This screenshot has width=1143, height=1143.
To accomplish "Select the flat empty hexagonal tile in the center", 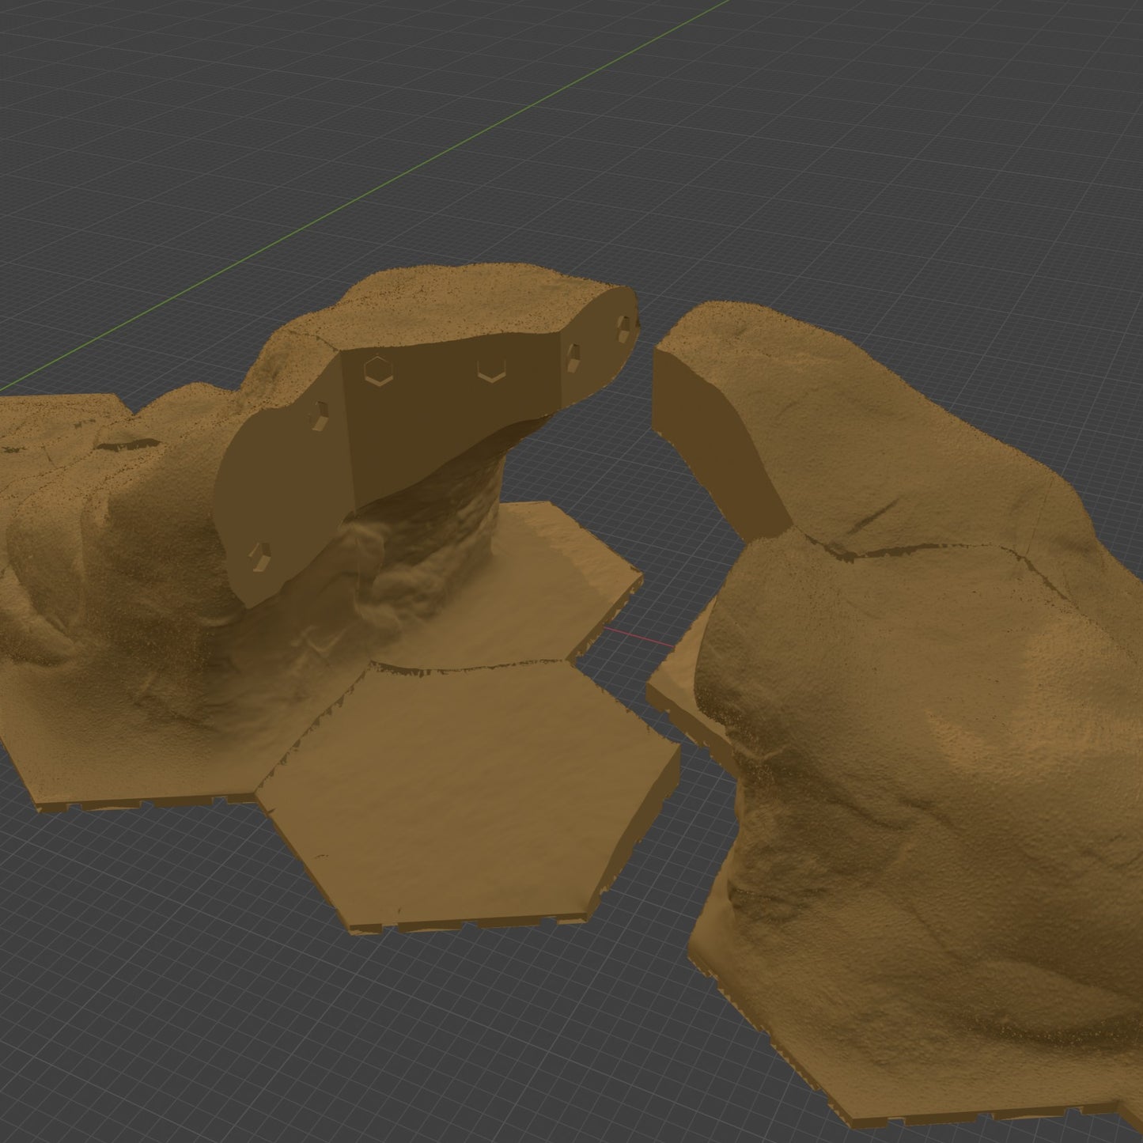I will coord(467,799).
